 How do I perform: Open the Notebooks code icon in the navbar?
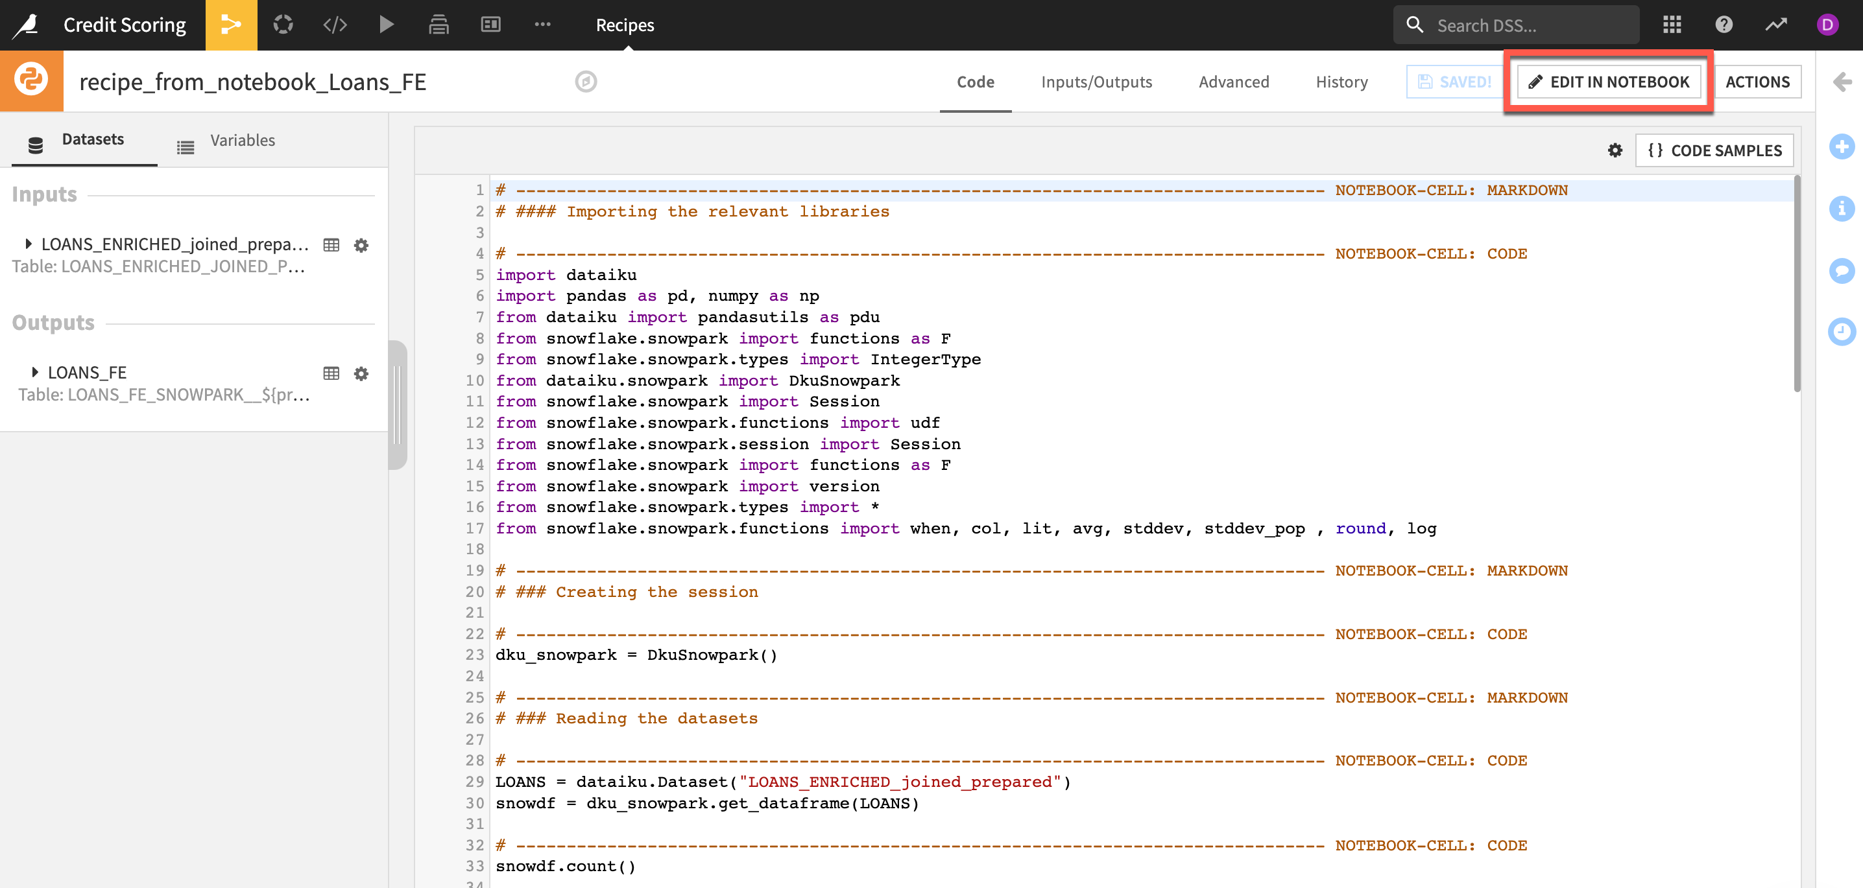(x=335, y=25)
